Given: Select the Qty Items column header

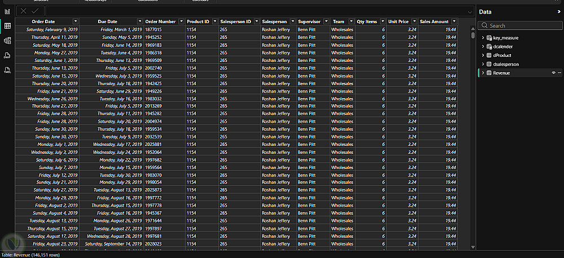Looking at the screenshot, I should (367, 21).
